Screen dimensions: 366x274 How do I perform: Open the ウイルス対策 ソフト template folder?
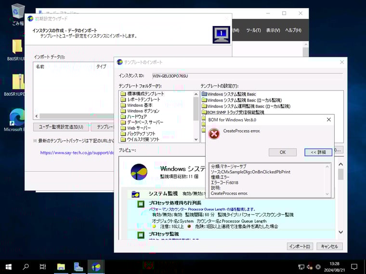tap(143, 139)
